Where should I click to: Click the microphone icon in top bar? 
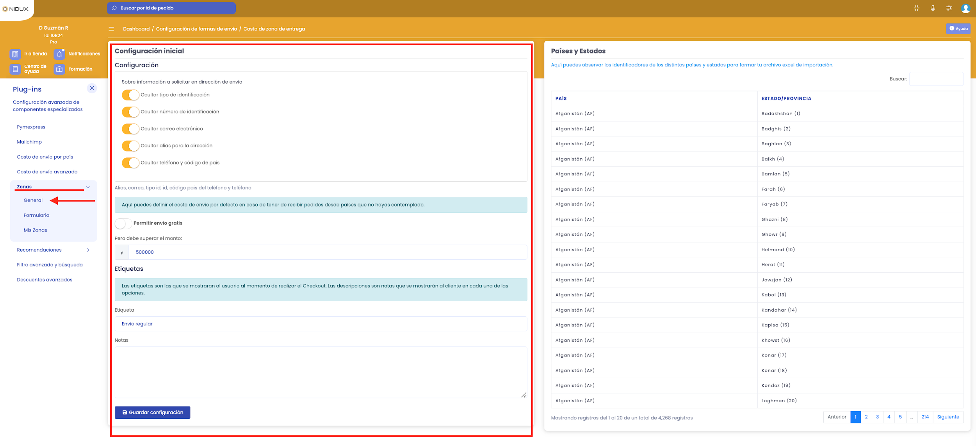click(x=933, y=8)
